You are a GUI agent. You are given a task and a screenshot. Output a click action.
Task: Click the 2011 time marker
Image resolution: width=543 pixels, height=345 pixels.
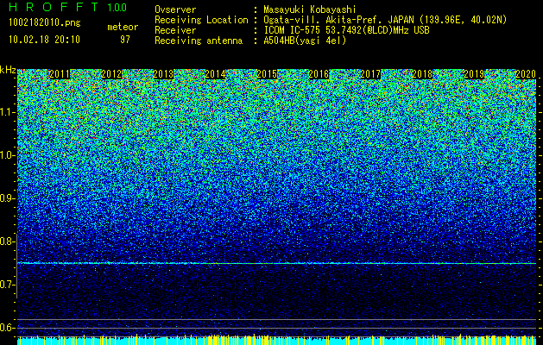click(60, 74)
